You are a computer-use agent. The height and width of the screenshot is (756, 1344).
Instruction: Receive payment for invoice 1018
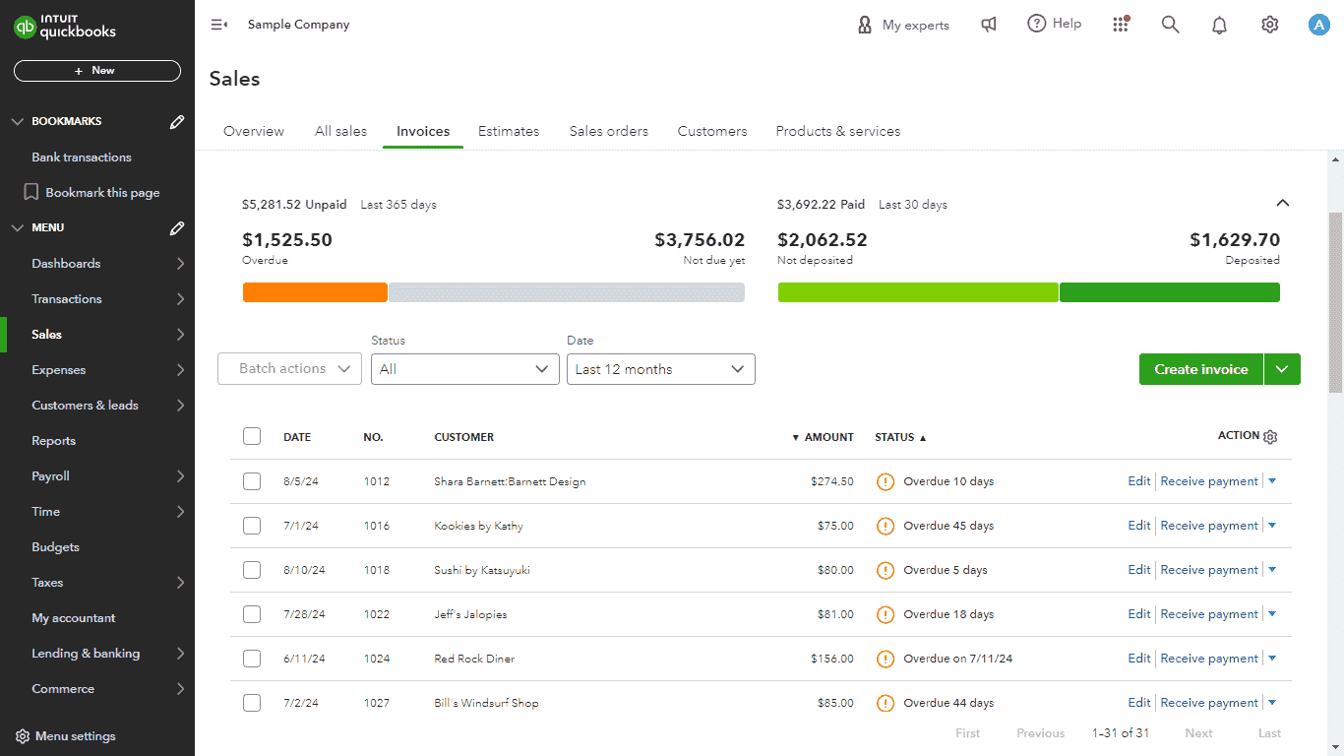pyautogui.click(x=1209, y=570)
